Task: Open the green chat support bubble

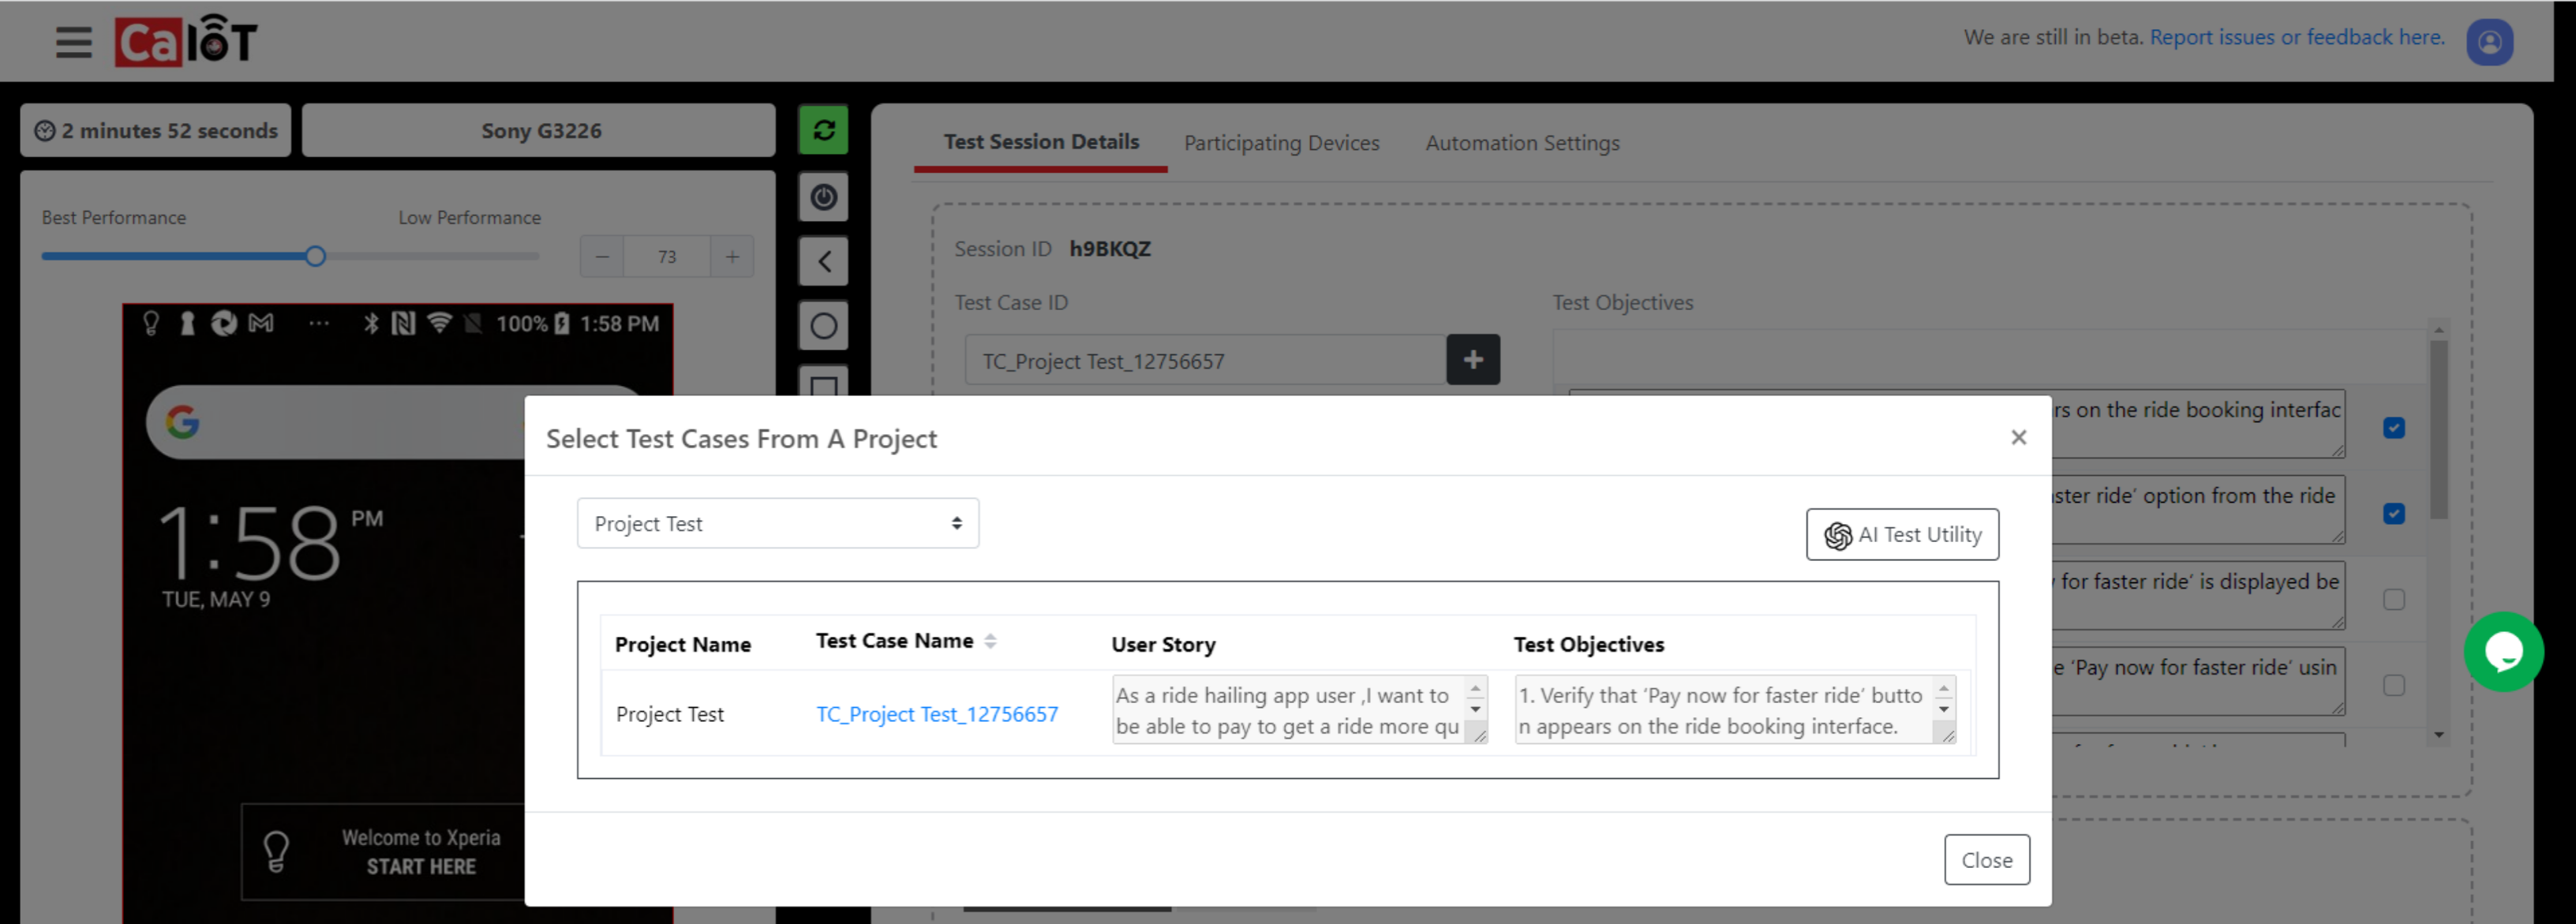Action: coord(2503,652)
